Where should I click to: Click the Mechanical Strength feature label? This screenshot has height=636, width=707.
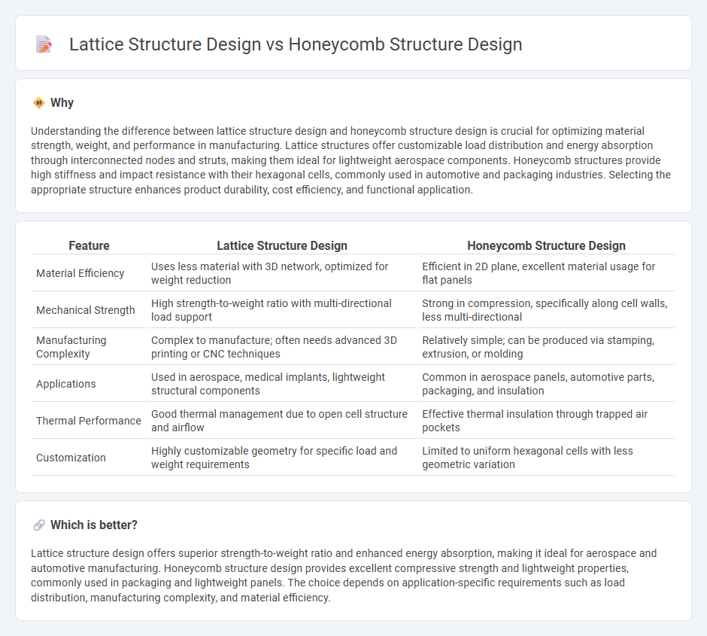coord(86,310)
